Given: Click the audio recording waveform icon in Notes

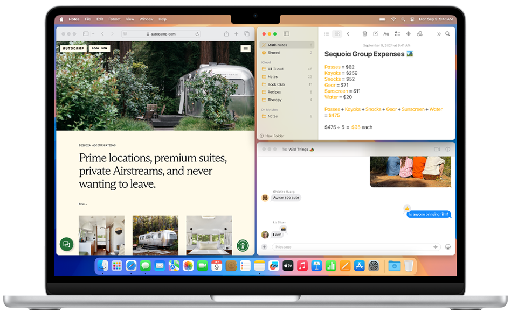Looking at the screenshot, I should pos(408,34).
